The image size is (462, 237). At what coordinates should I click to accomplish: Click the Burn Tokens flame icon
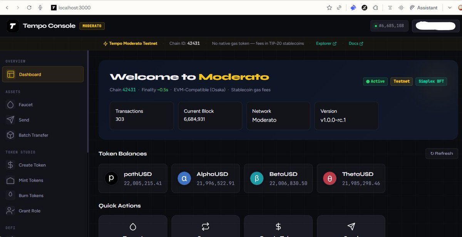click(10, 195)
